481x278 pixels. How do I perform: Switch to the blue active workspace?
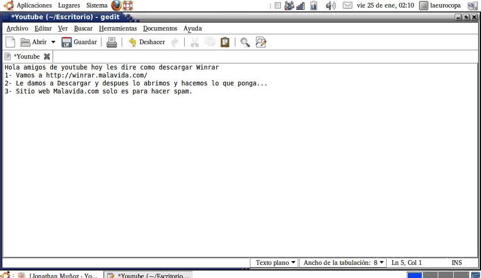point(414,275)
